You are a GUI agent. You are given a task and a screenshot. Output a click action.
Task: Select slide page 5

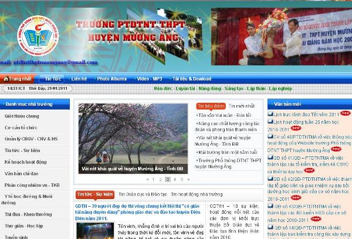tap(182, 180)
